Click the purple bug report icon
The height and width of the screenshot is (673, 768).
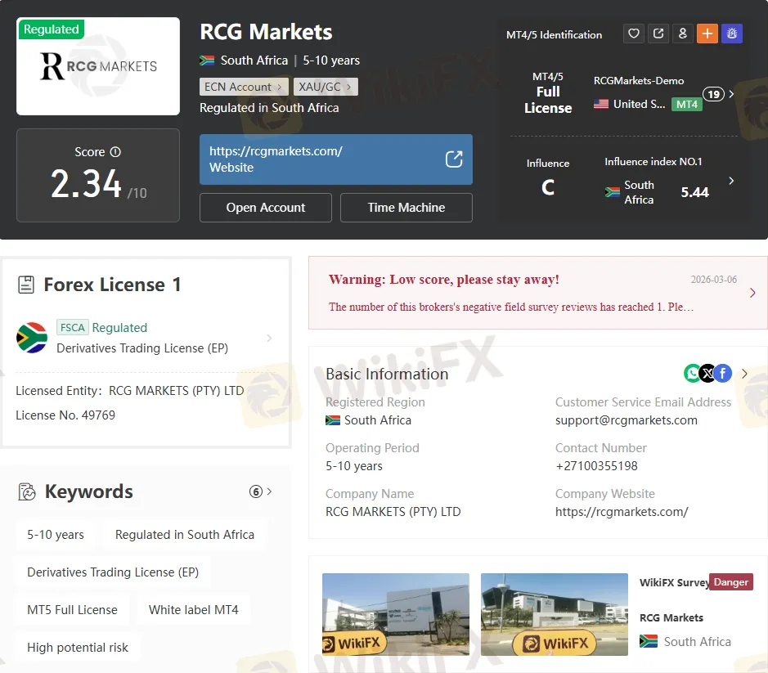732,34
